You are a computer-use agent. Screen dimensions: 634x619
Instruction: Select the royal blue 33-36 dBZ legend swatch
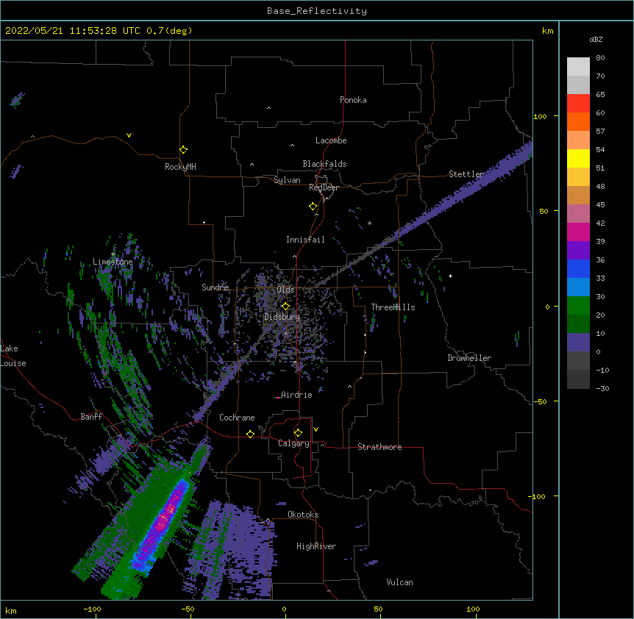tap(578, 268)
